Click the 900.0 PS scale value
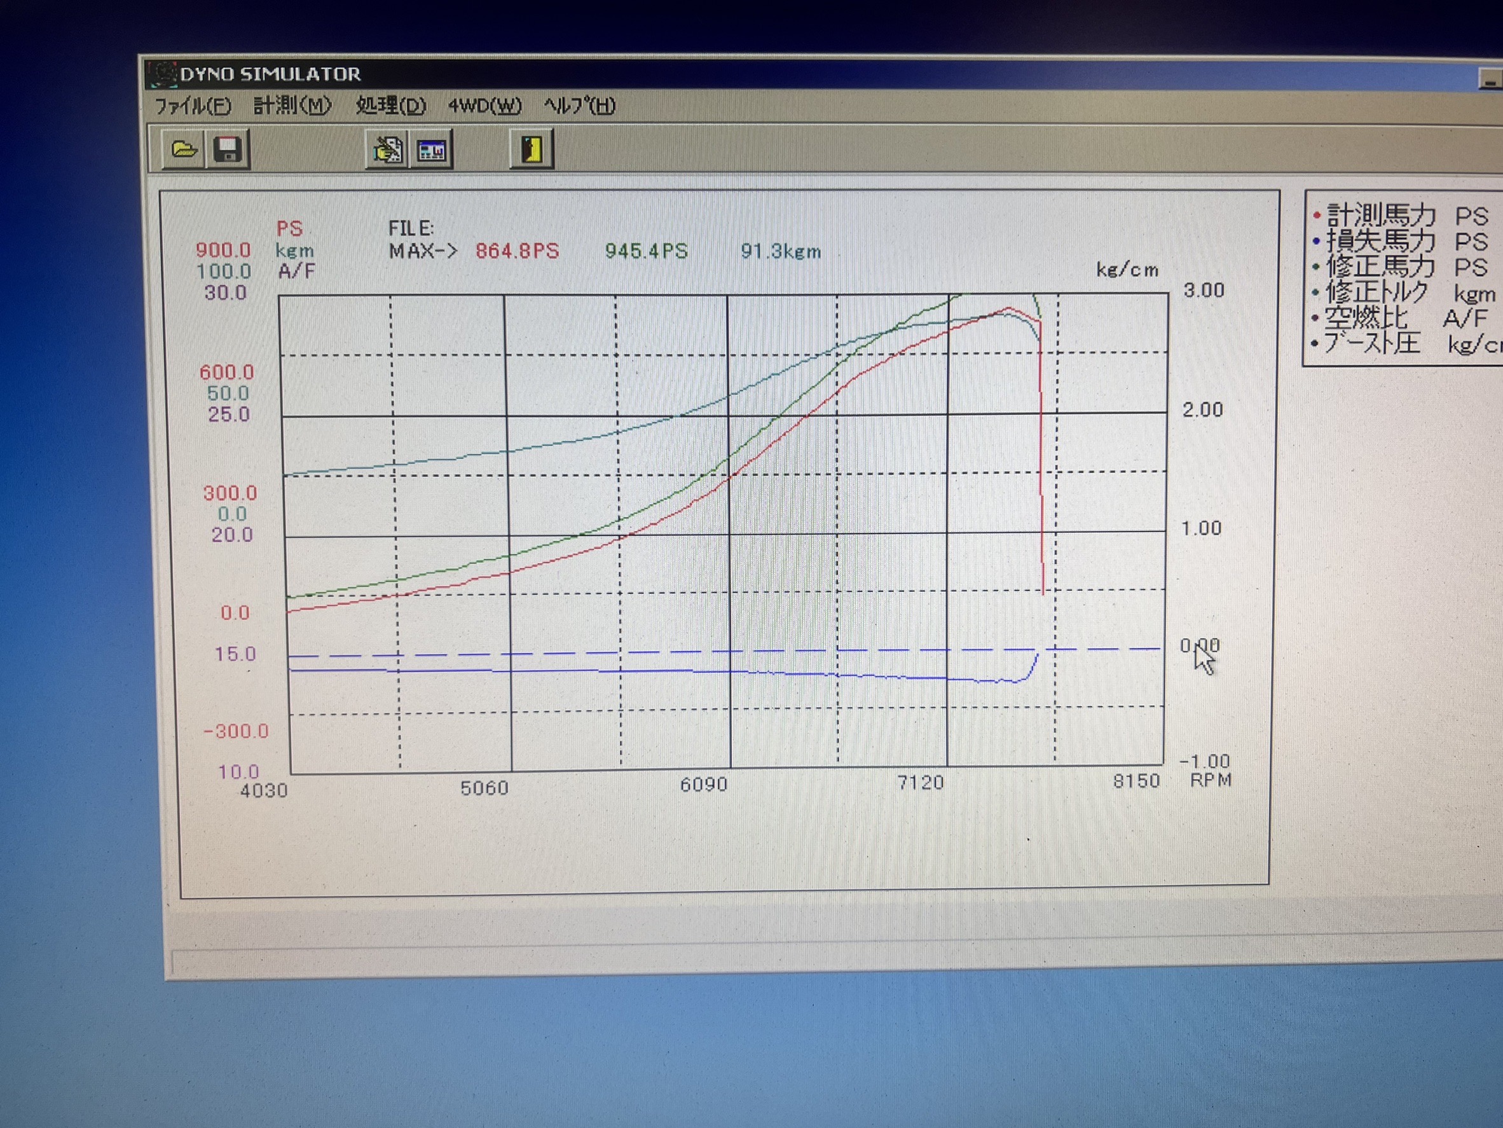Viewport: 1503px width, 1128px height. pyautogui.click(x=223, y=249)
